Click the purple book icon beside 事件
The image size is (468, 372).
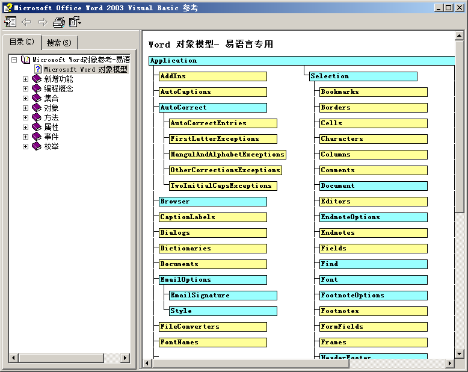[37, 137]
